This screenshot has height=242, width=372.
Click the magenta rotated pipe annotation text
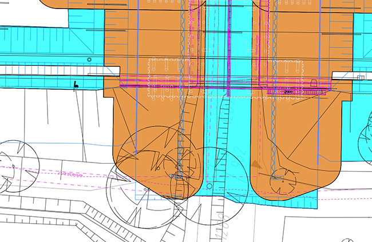click(x=256, y=53)
